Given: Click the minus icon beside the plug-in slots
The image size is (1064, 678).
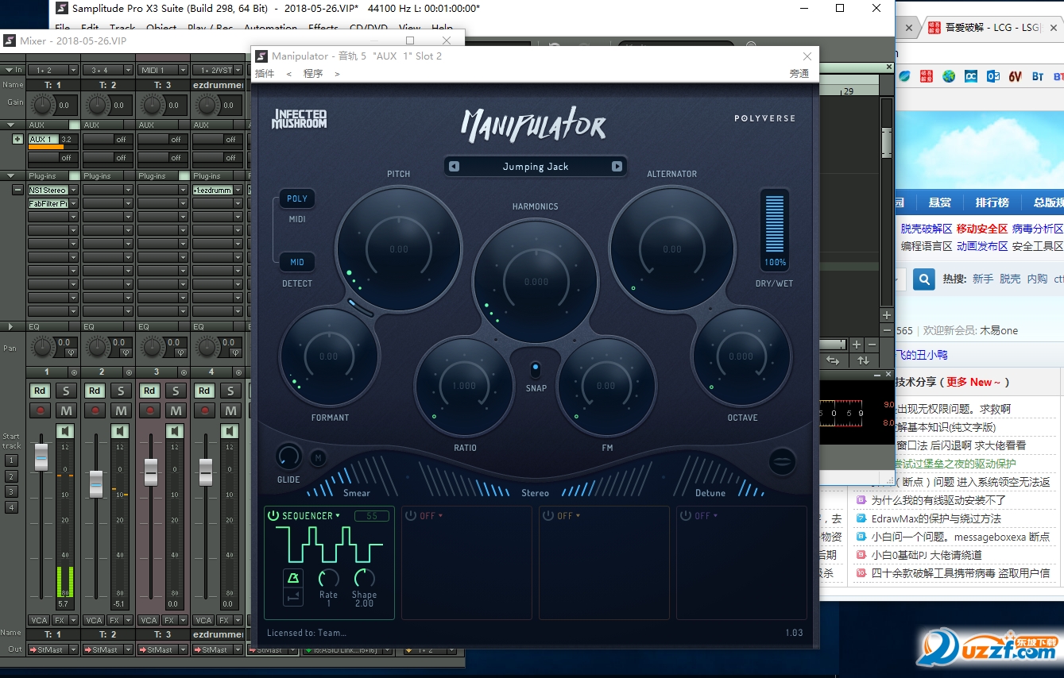Looking at the screenshot, I should [17, 190].
